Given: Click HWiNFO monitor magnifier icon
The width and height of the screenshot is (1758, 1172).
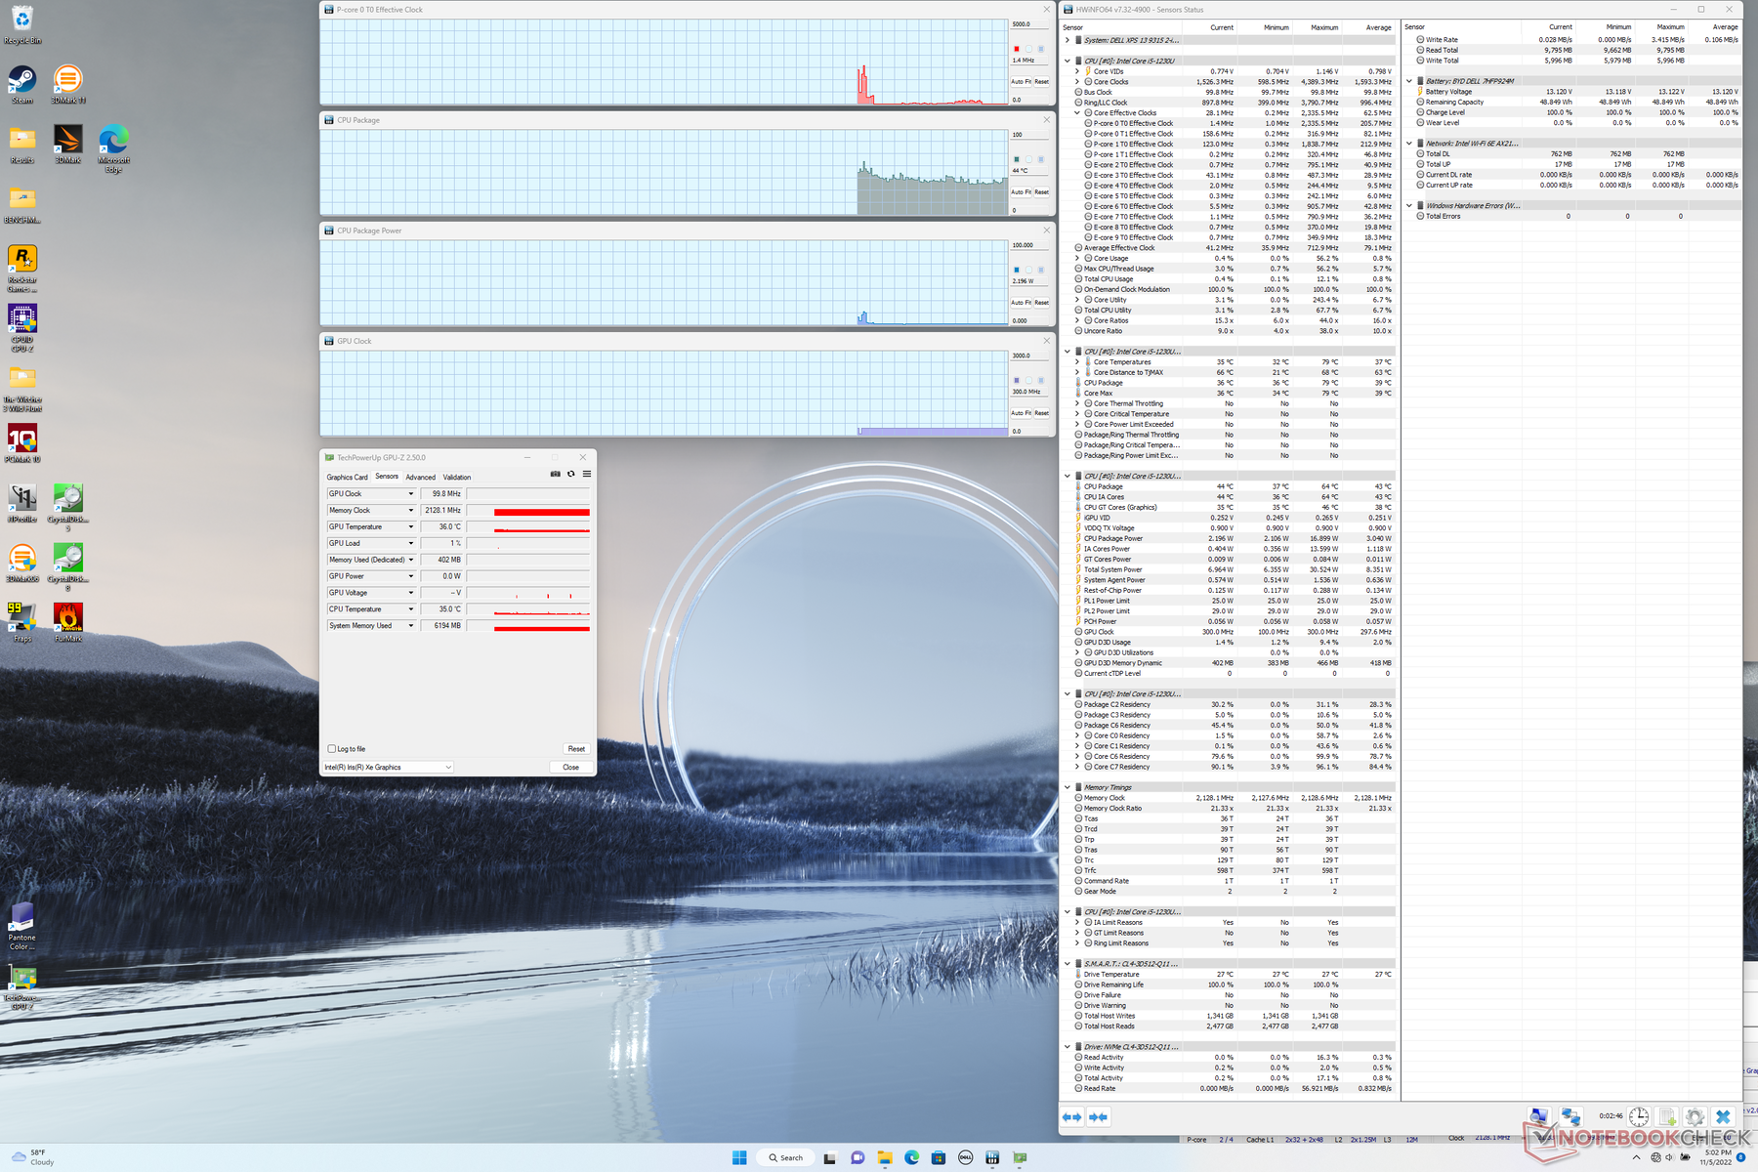Looking at the screenshot, I should 1540,1116.
